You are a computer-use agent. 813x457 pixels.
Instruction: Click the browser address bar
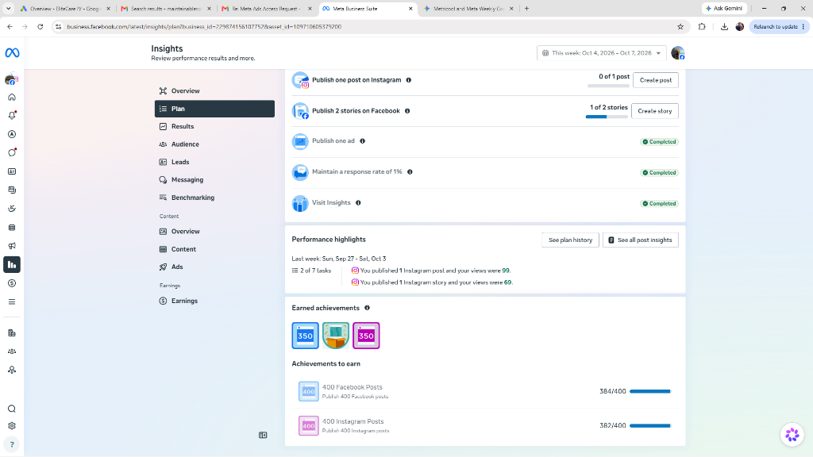(363, 26)
